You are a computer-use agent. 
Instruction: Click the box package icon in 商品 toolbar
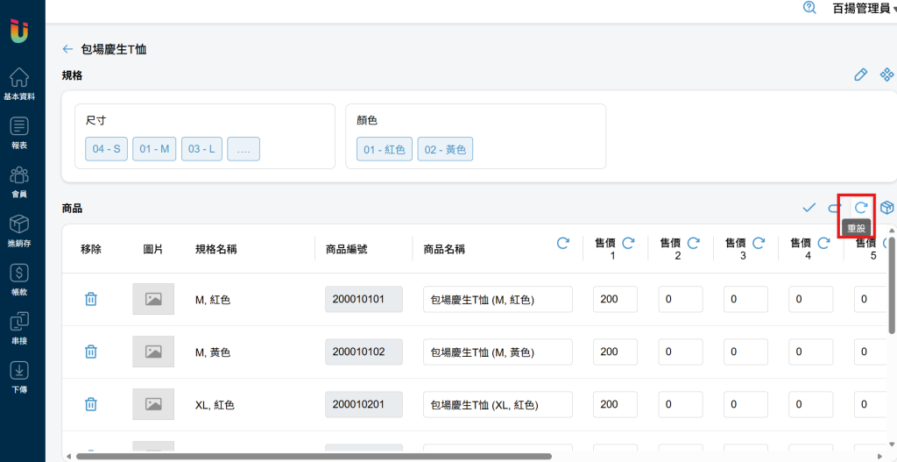tap(886, 208)
